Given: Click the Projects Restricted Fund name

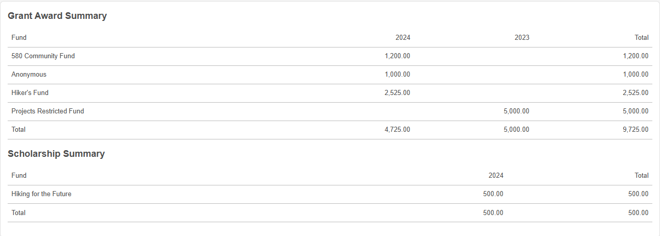Looking at the screenshot, I should 48,111.
